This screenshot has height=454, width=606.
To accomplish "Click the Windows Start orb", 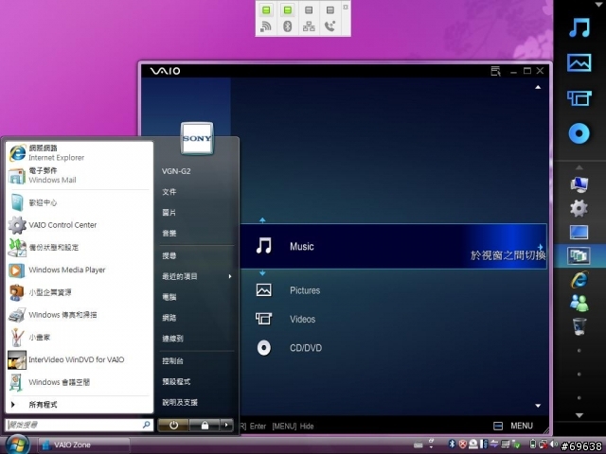I will [x=16, y=444].
